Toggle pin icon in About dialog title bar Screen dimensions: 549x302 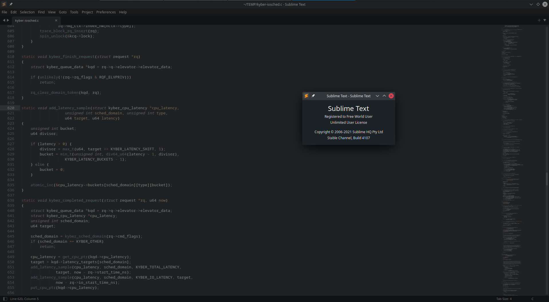[313, 96]
